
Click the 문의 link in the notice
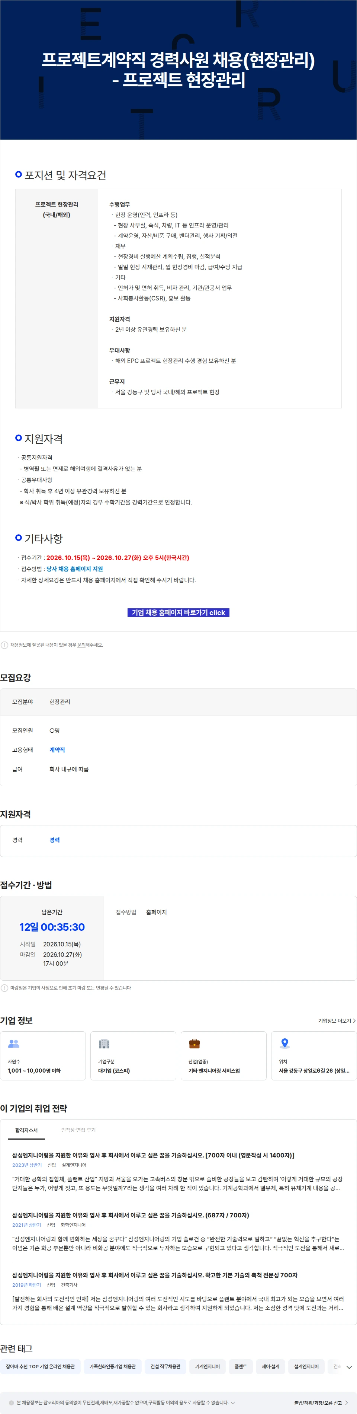coord(81,645)
